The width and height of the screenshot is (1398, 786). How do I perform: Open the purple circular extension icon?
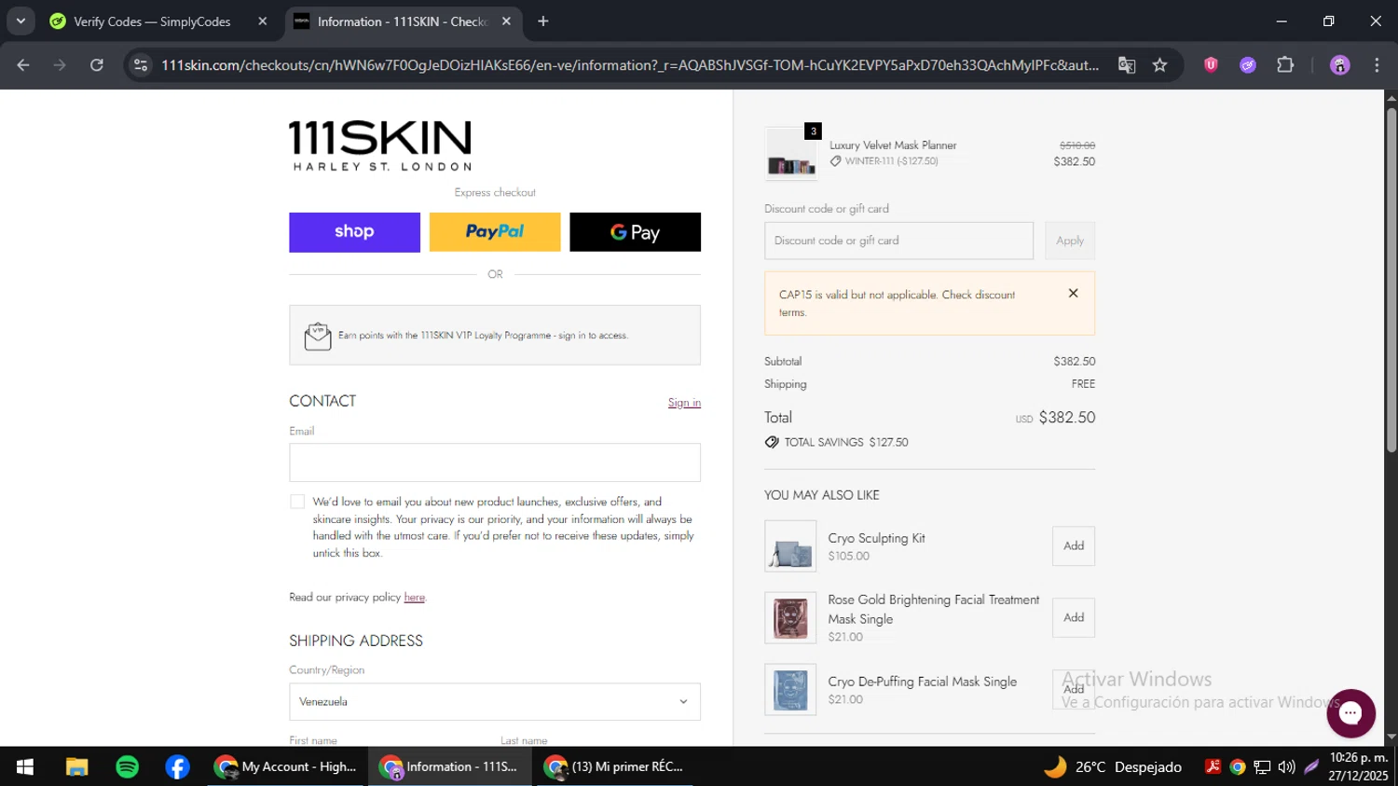point(1248,65)
